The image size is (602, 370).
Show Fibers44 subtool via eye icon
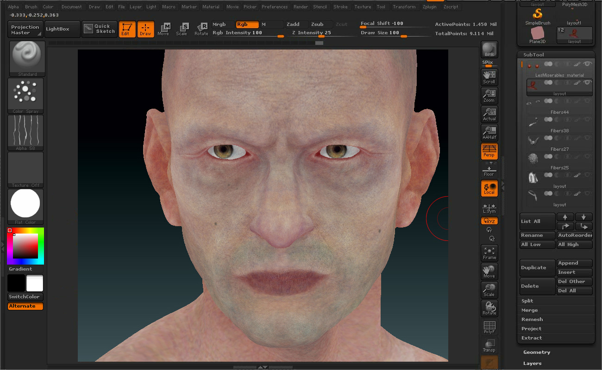pyautogui.click(x=588, y=101)
